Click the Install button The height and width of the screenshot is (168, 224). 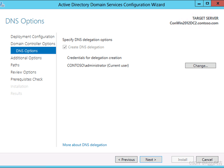point(182,160)
